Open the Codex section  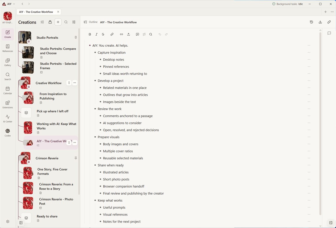click(8, 133)
